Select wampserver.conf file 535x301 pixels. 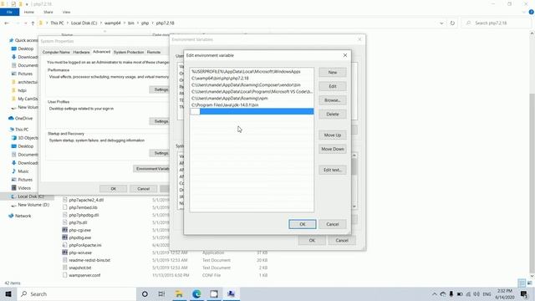(84, 275)
